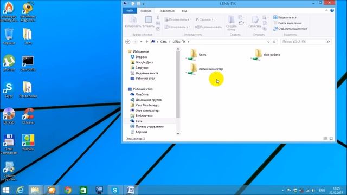Open the папки винчестер shared folder
Image resolution: width=347 pixels, height=195 pixels.
[204, 69]
